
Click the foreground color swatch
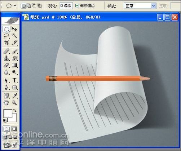[x=8, y=114]
